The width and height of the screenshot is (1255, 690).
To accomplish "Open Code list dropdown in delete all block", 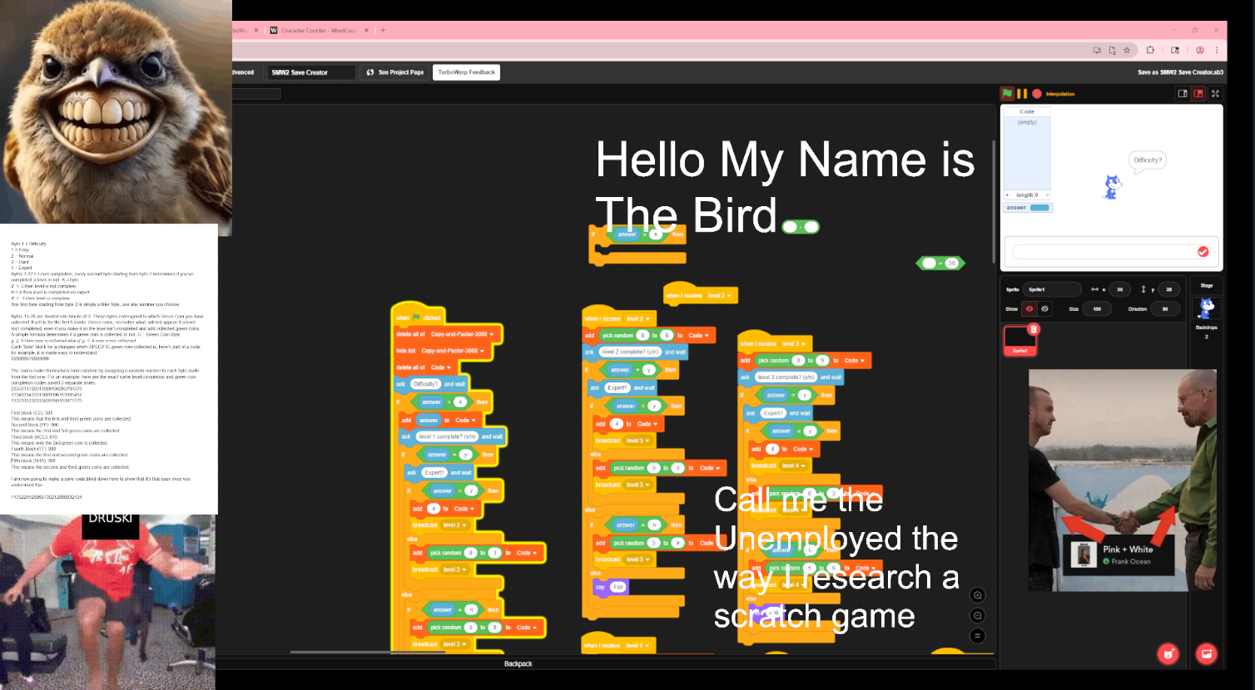I will tap(449, 367).
